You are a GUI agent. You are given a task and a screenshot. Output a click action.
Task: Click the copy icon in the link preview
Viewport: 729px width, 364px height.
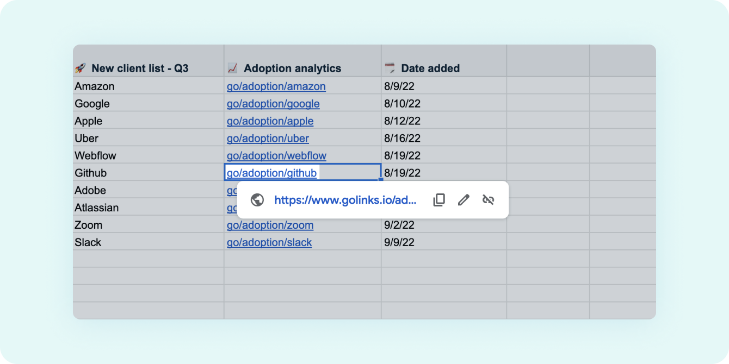tap(439, 200)
